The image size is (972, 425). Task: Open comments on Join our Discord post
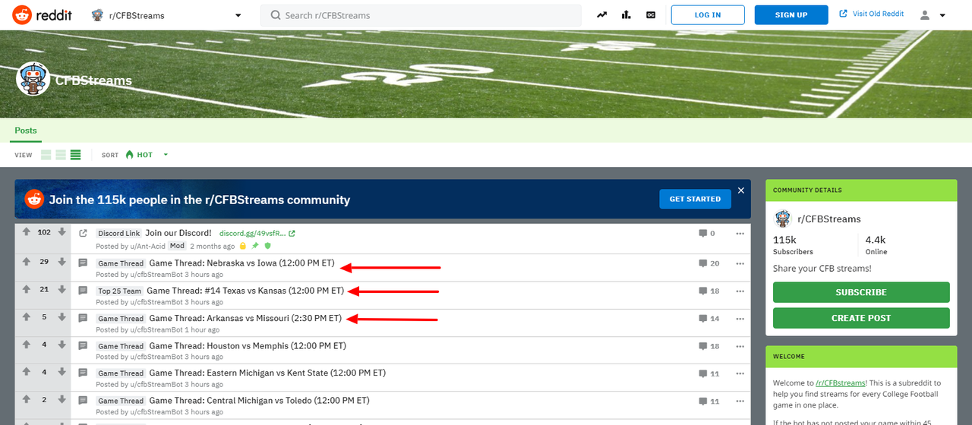[x=707, y=234]
